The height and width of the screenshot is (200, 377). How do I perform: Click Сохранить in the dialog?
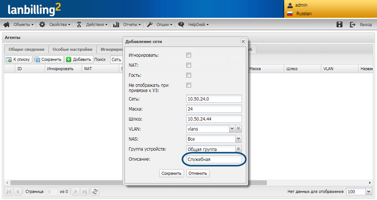pos(171,173)
